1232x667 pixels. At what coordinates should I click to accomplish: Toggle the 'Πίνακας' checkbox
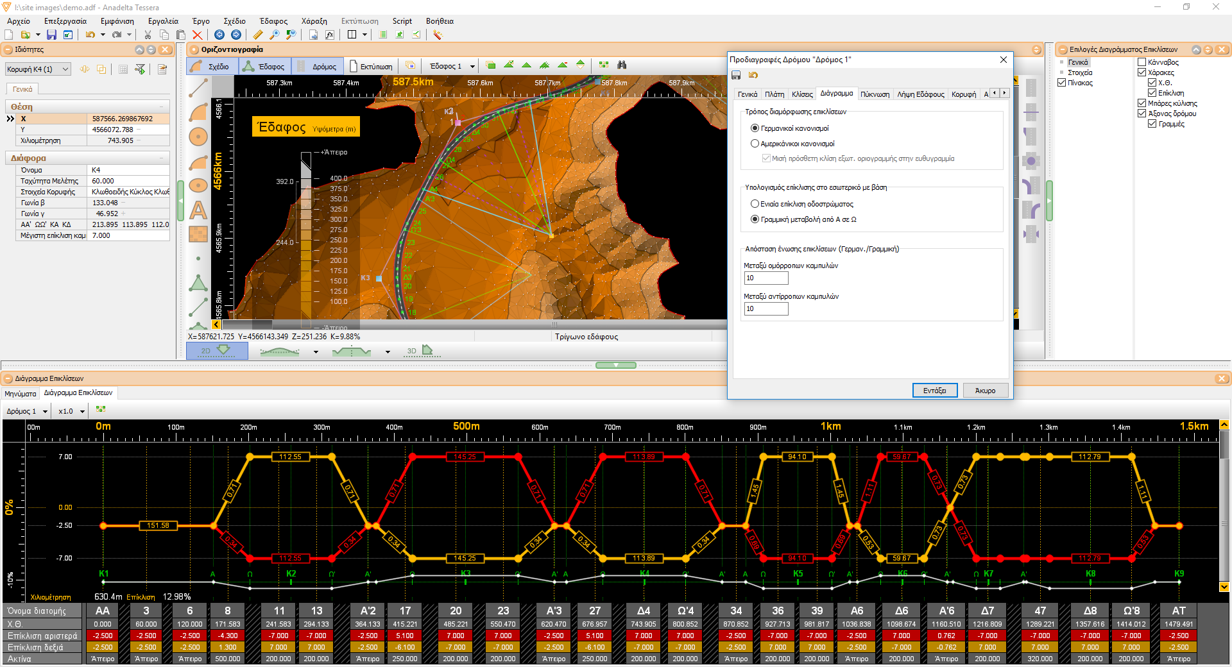point(1061,83)
